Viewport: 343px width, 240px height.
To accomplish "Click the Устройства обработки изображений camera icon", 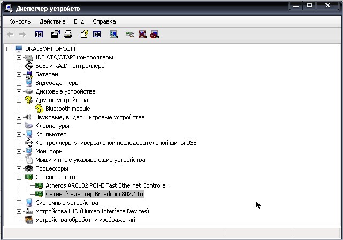I will pos(29,220).
